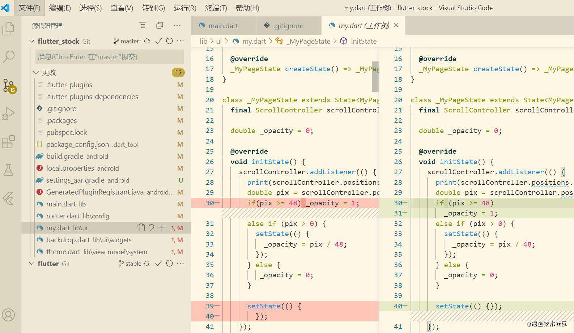
Task: Open the 选择(S) menu
Action: pyautogui.click(x=91, y=8)
